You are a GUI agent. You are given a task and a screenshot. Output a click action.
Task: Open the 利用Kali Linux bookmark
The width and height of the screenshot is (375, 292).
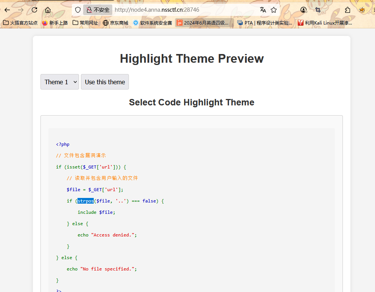click(x=325, y=23)
